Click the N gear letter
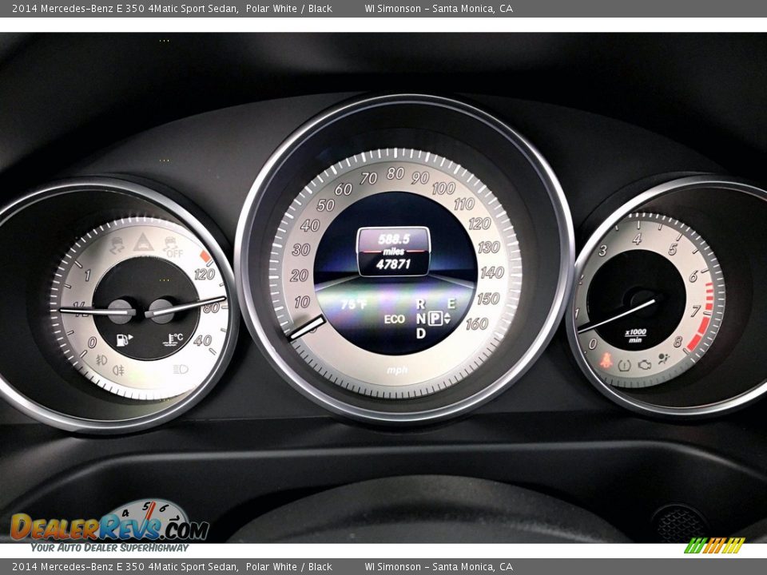 [421, 319]
